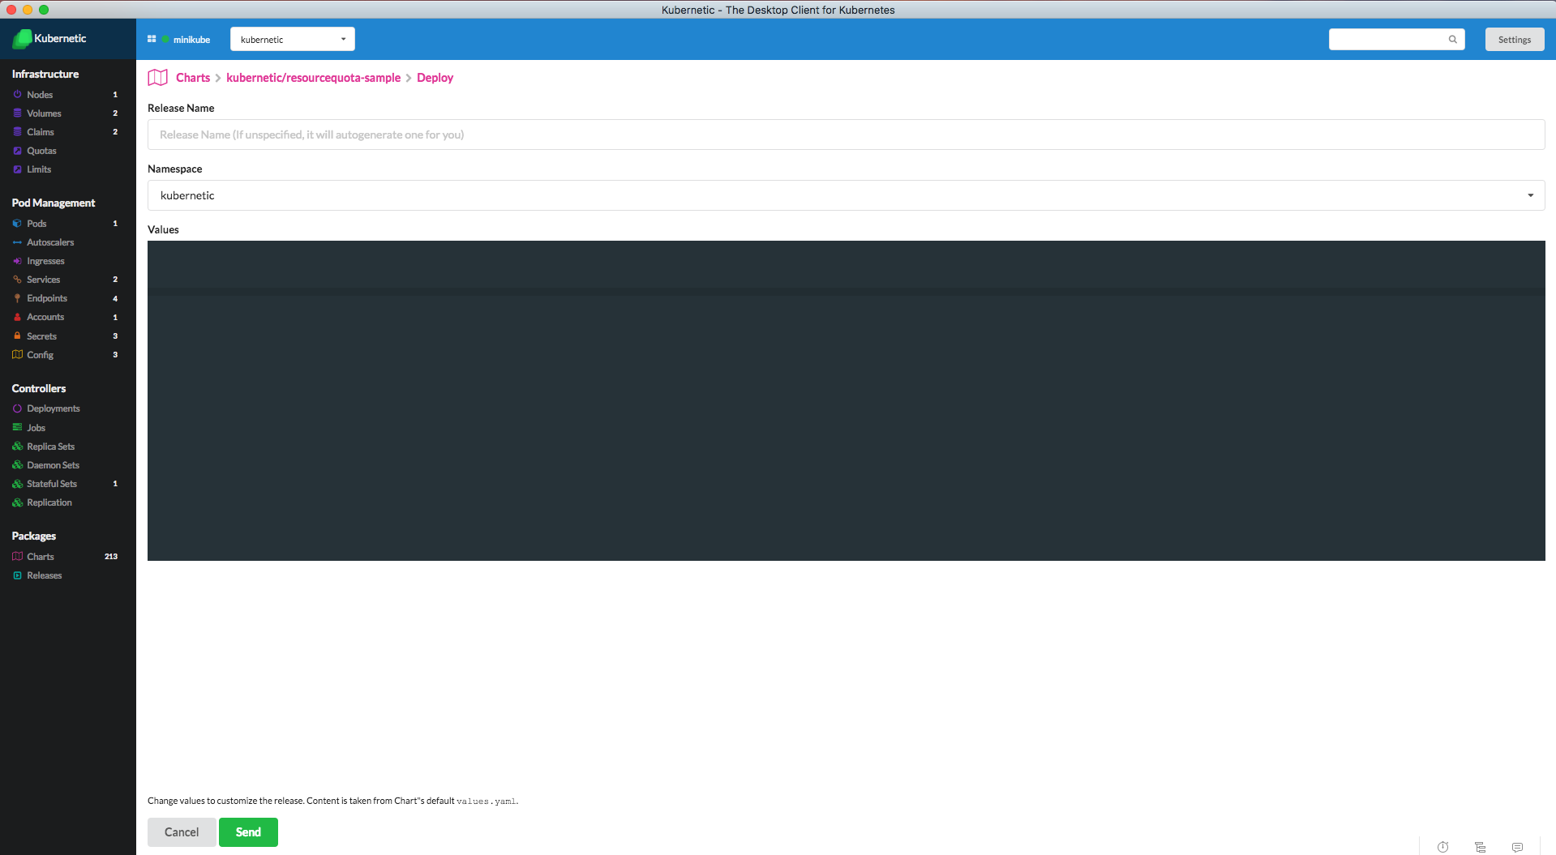Click the Replica Sets icon

[x=17, y=447]
